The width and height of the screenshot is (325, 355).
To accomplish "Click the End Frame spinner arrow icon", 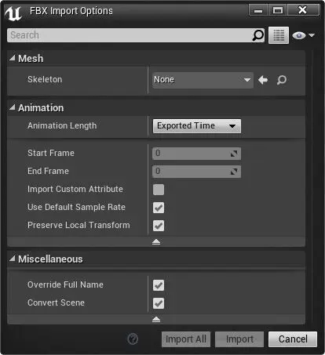I will pos(234,172).
